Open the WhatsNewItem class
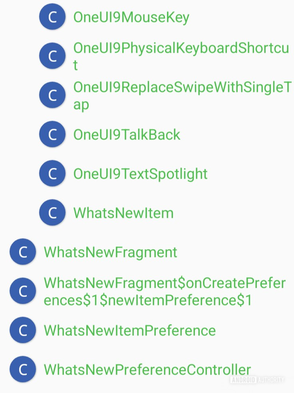The height and width of the screenshot is (393, 294). (x=123, y=213)
